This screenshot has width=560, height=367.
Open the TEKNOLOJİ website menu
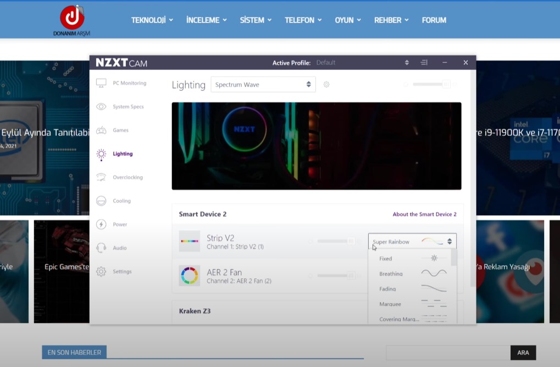tap(152, 20)
